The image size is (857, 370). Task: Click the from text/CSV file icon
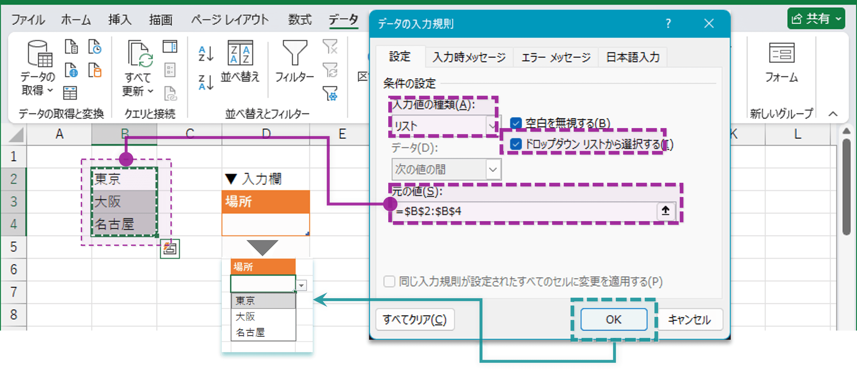pos(71,47)
